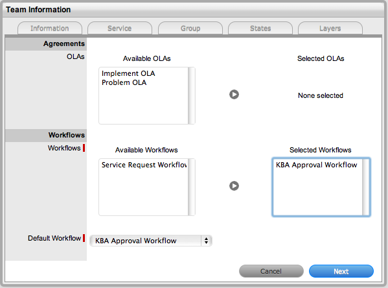Select Service Request Workflow in the list
This screenshot has width=388, height=288.
coord(144,165)
